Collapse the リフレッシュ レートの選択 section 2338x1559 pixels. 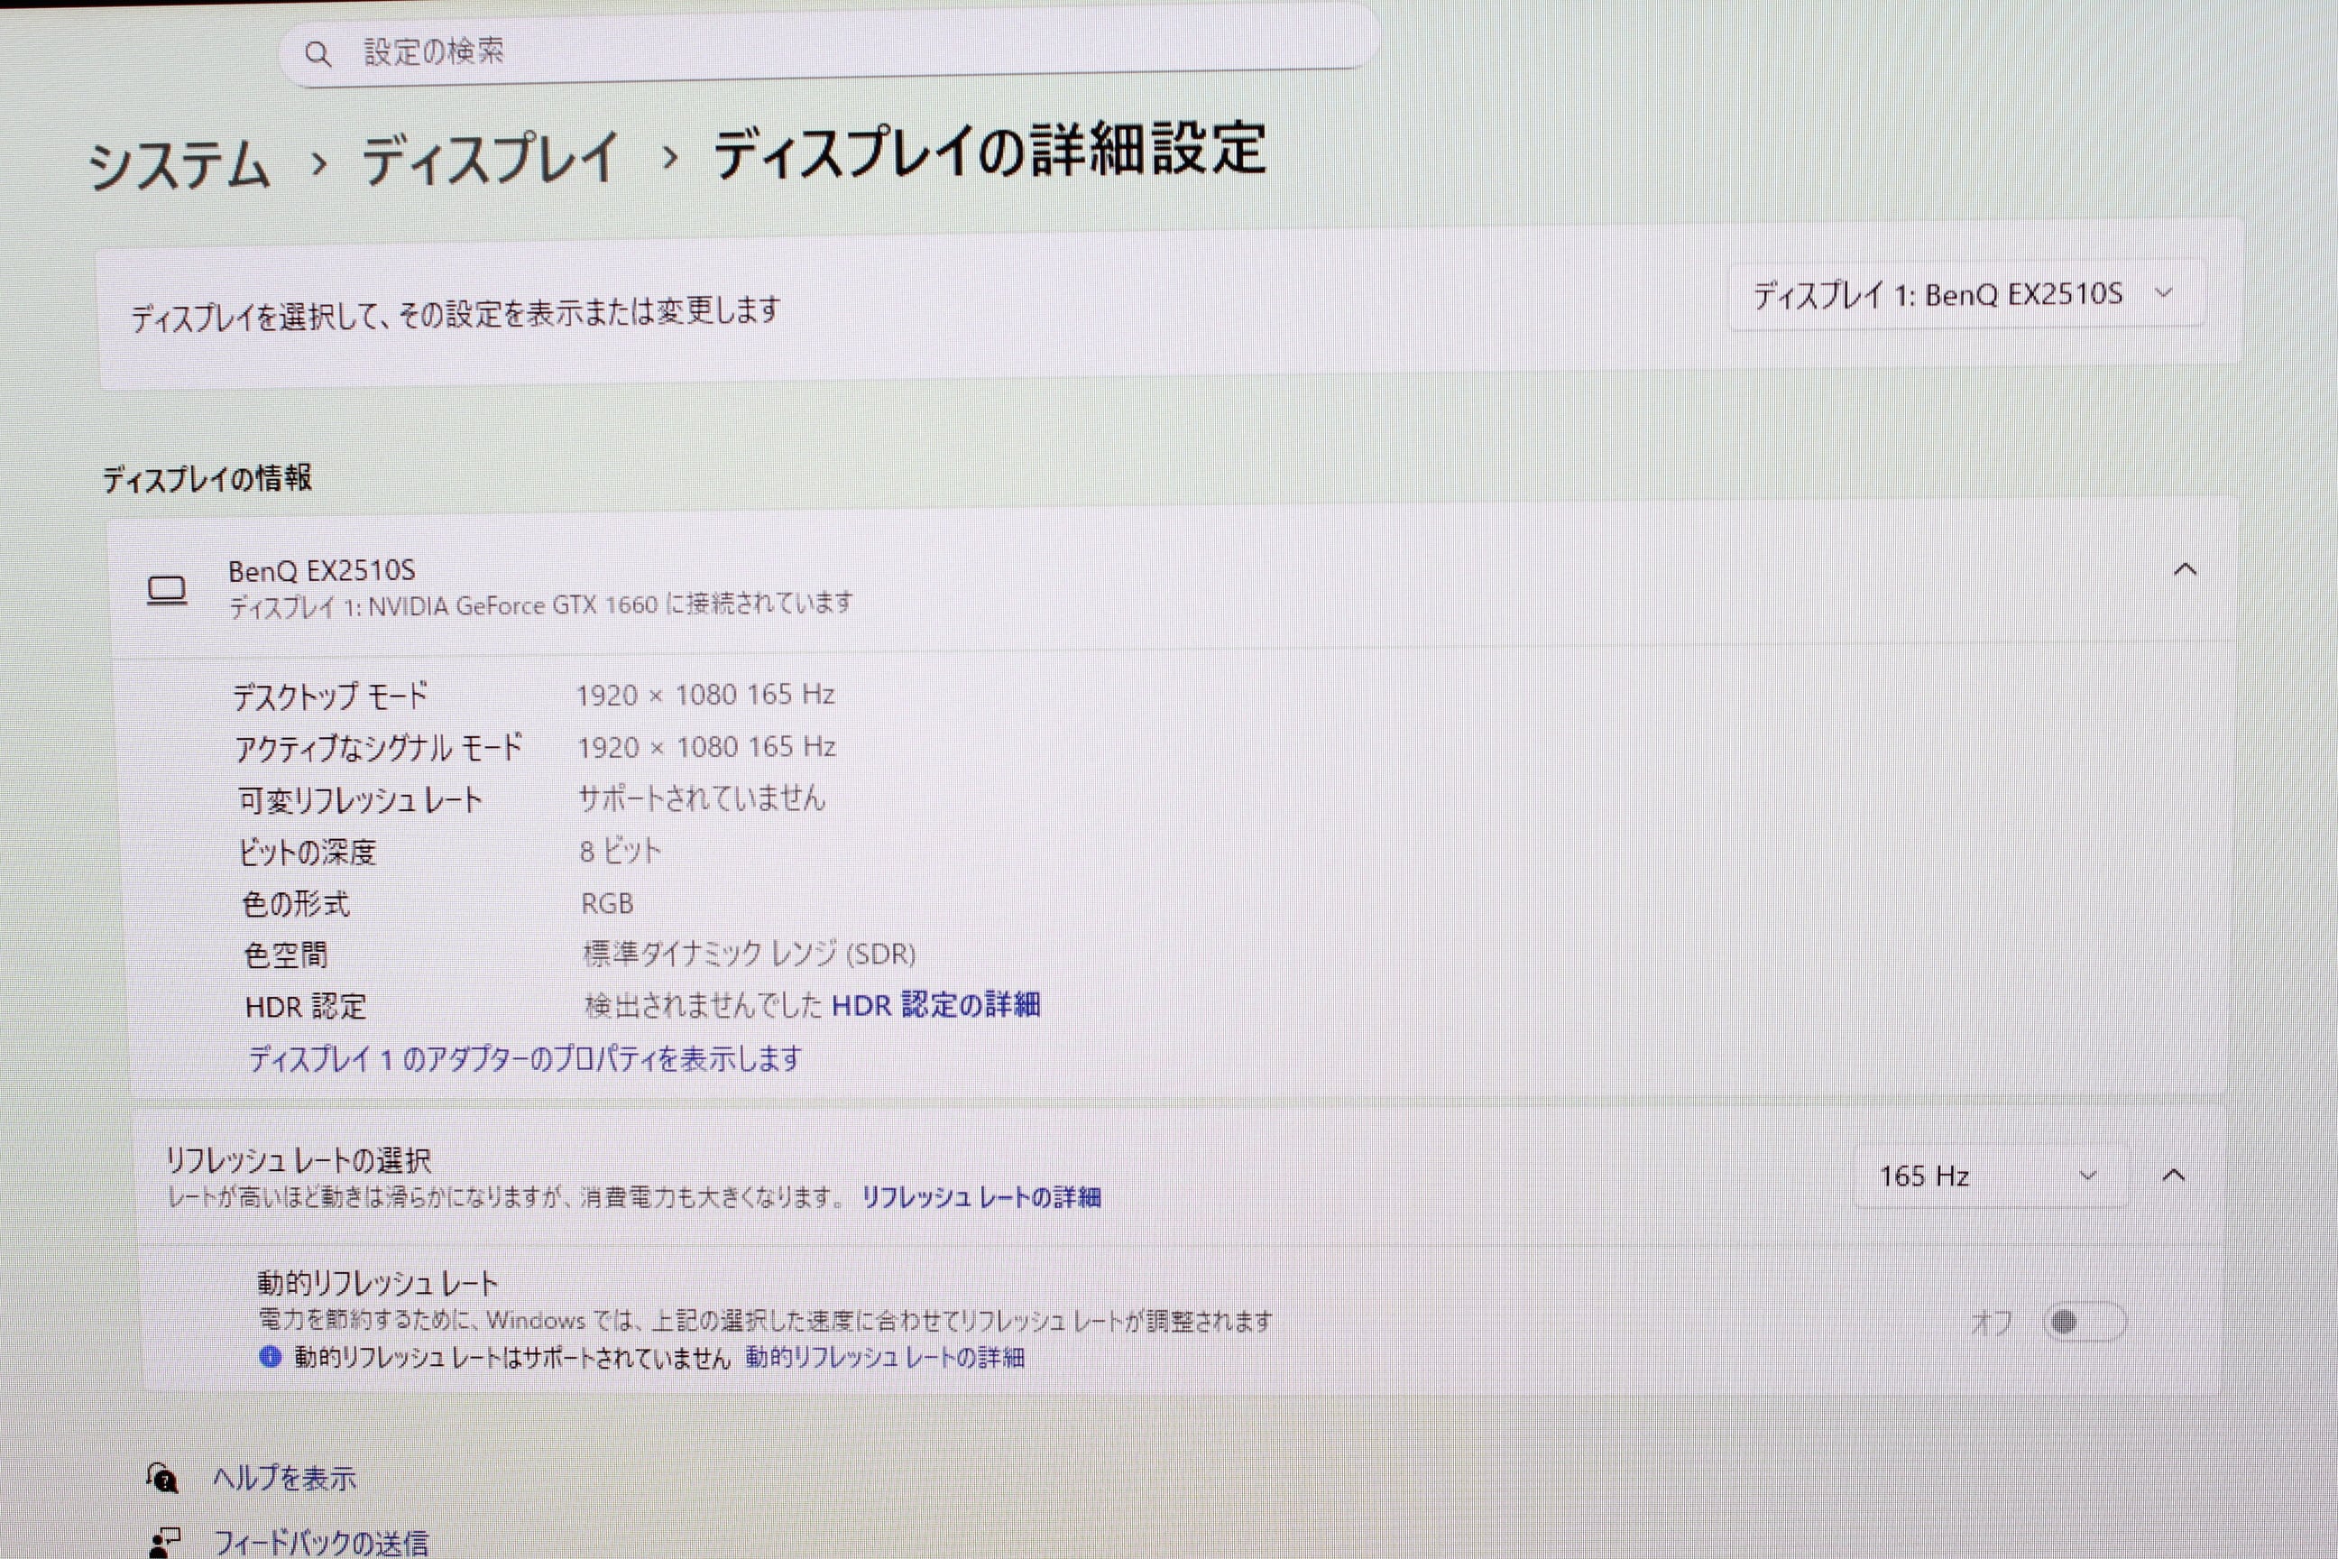pyautogui.click(x=2174, y=1176)
